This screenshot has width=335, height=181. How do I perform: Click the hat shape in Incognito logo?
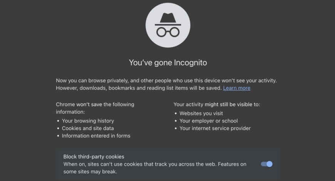[168, 18]
